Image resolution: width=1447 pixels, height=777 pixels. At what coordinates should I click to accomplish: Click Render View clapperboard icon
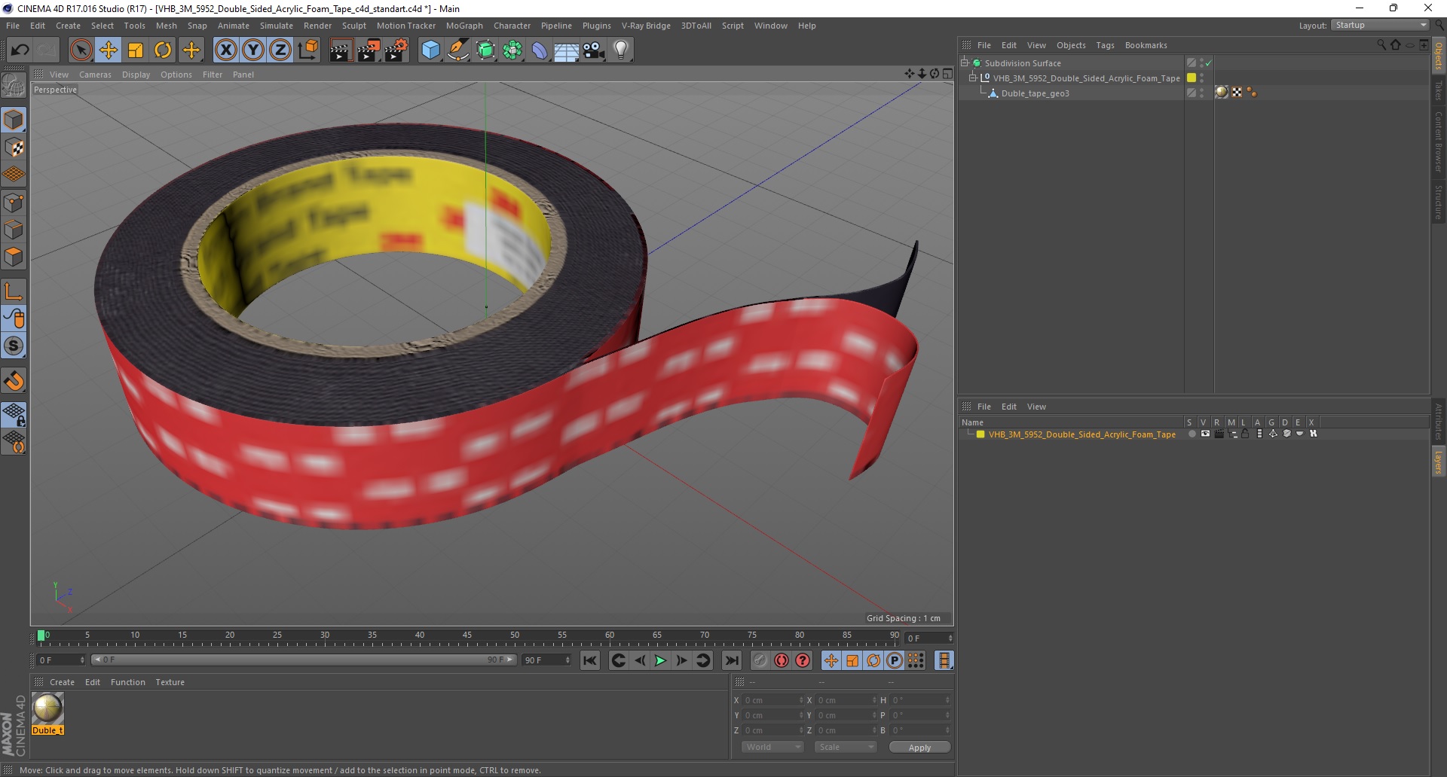pos(341,50)
